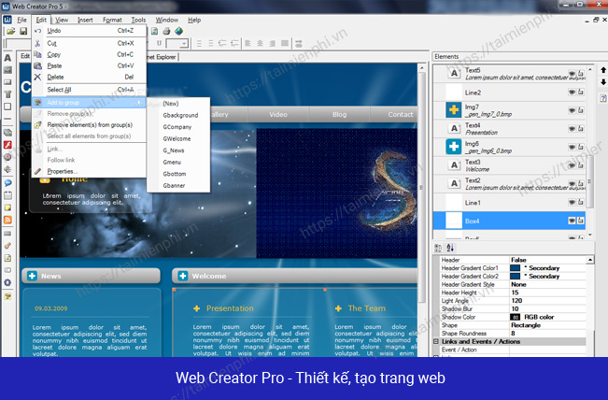Open the Insert menu

coord(85,20)
